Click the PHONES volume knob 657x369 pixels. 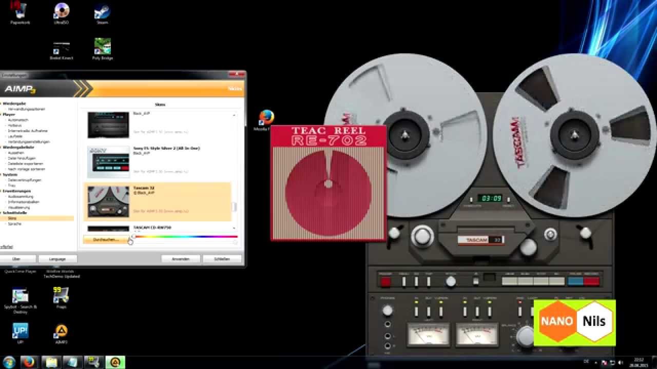(x=388, y=311)
